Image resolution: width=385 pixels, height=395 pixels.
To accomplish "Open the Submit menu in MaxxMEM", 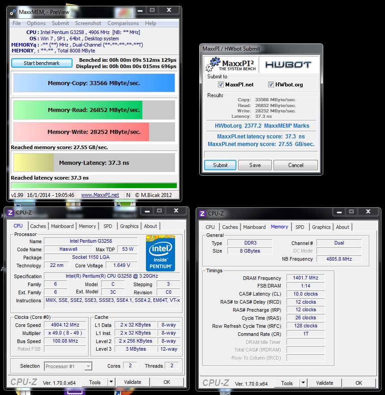I will coord(60,23).
